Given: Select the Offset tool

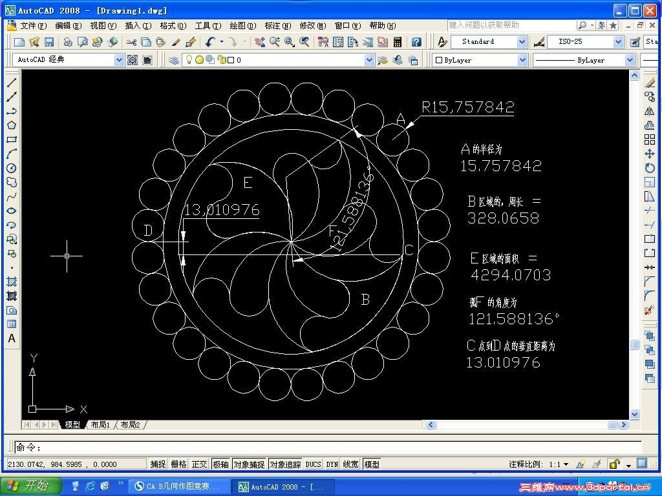Looking at the screenshot, I should (x=650, y=125).
